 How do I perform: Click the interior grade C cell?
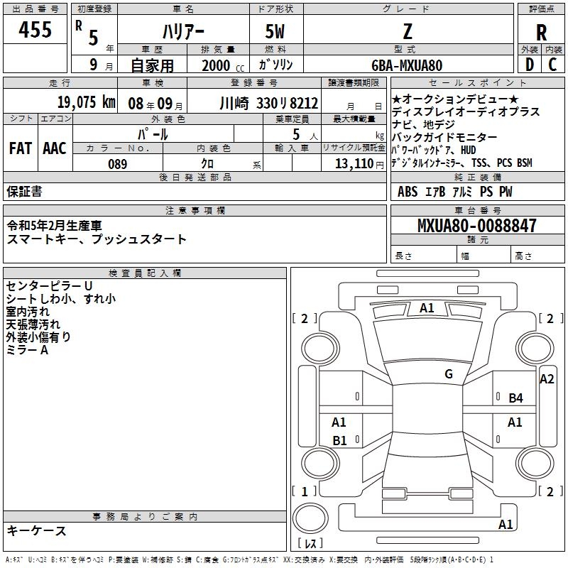[x=552, y=65]
